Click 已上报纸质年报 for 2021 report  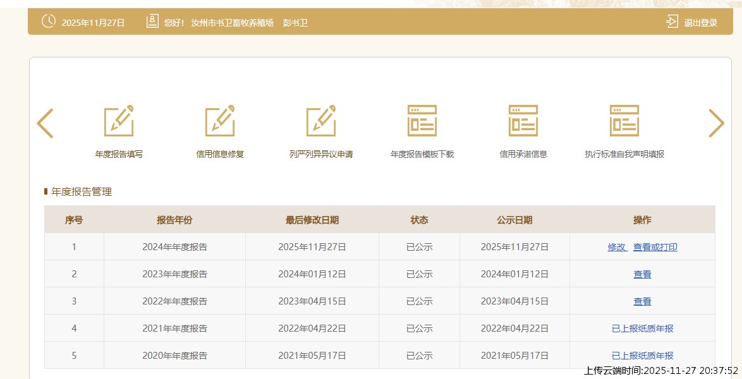pos(642,328)
